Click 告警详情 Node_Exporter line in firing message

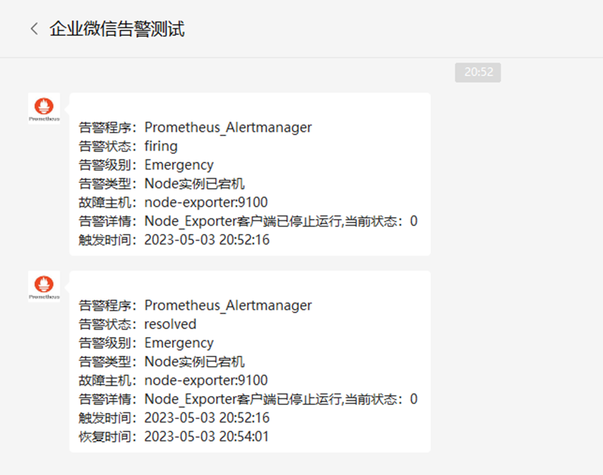248,221
